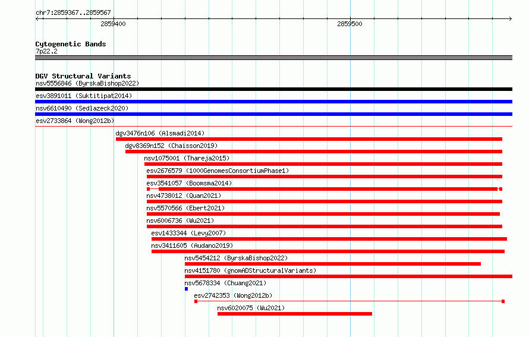
Task: Click the right arrow of the ruler
Action: [x=510, y=18]
